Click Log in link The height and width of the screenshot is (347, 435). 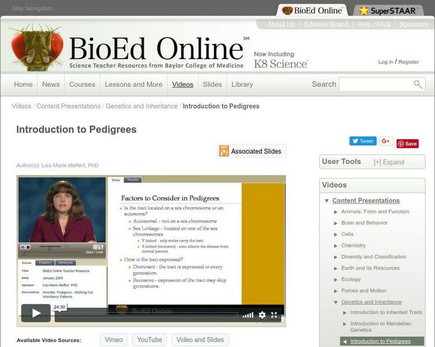pos(386,62)
